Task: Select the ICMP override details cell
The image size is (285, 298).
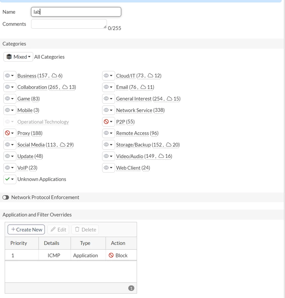Action: tap(54, 255)
